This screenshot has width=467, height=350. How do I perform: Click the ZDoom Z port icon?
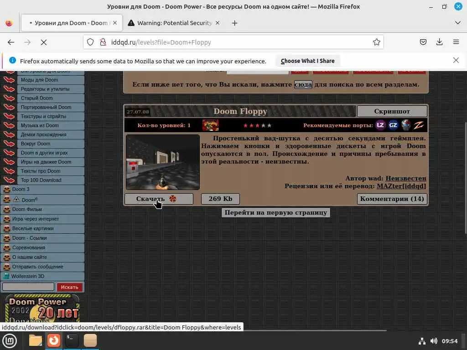pos(419,125)
